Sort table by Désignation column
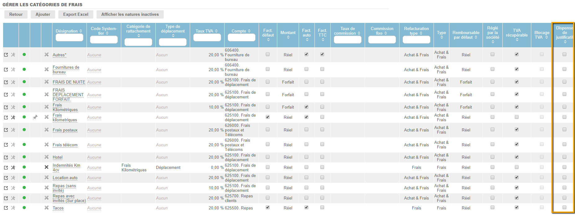The height and width of the screenshot is (219, 575). coord(69,31)
